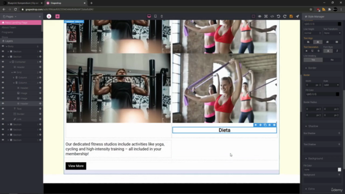Switch to mobile device preview
345x194 pixels.
coord(162,16)
